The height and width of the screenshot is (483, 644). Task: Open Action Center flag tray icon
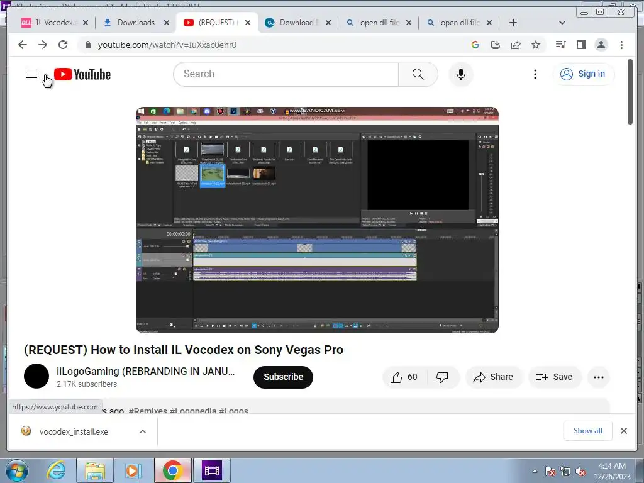pyautogui.click(x=550, y=471)
